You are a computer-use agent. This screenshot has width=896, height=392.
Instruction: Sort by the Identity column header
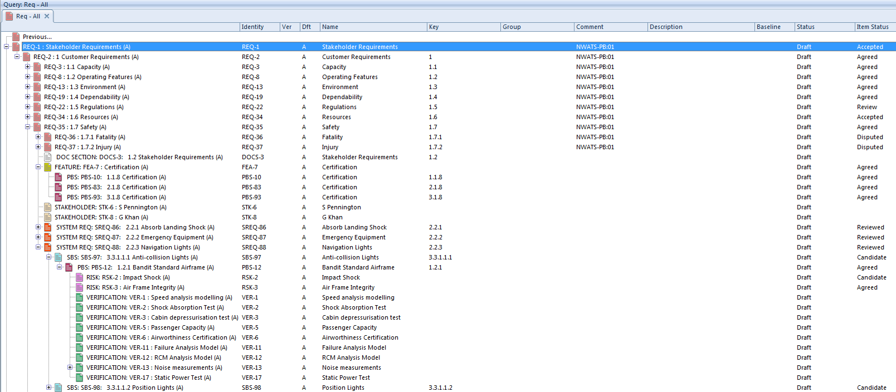[259, 27]
